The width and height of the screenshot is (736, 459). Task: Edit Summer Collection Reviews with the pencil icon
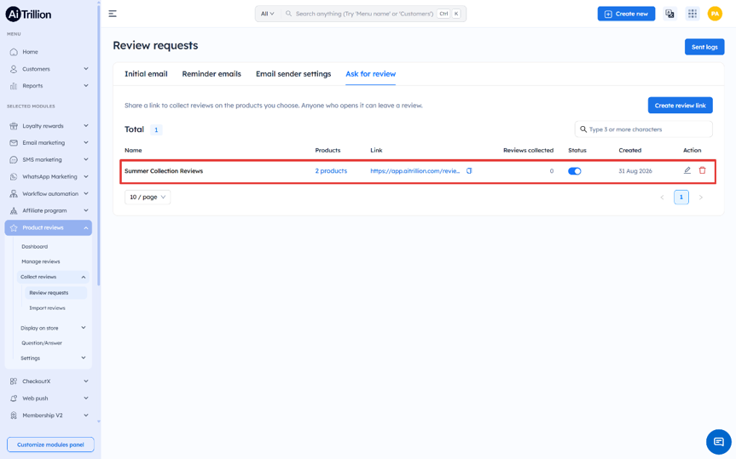click(687, 170)
